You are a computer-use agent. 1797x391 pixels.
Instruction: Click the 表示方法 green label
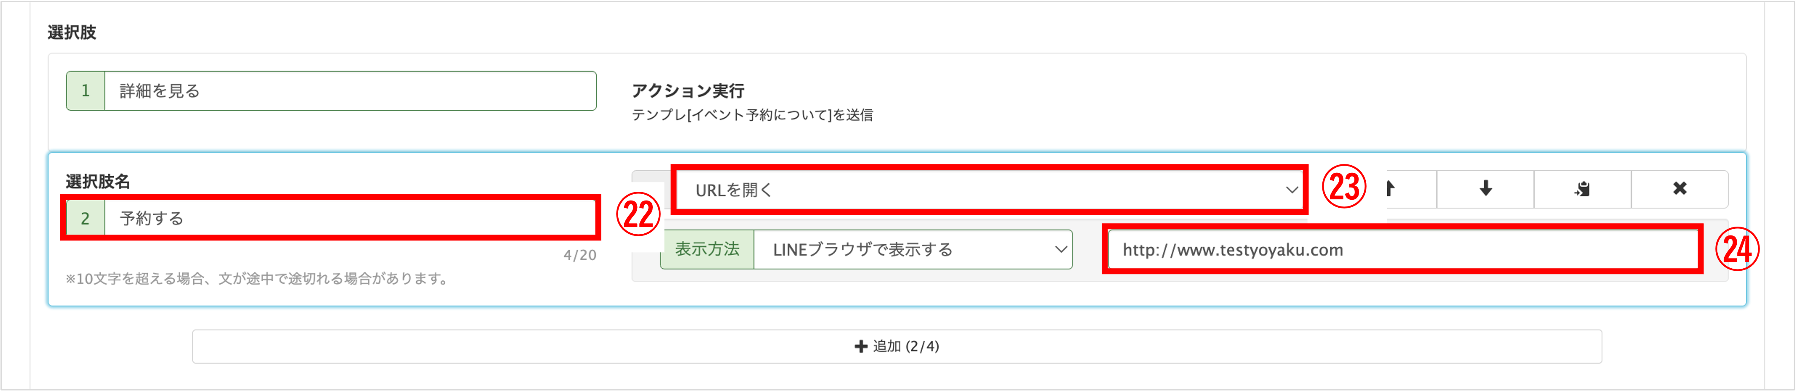point(708,249)
